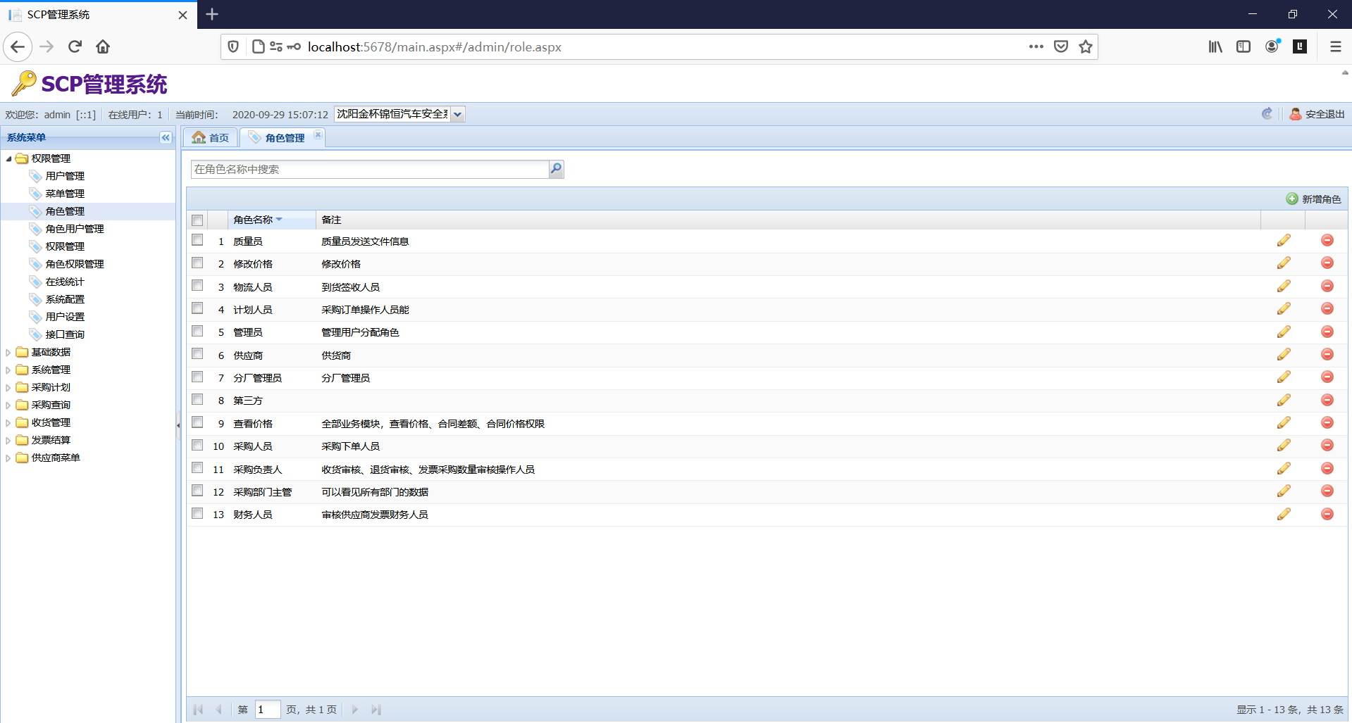
Task: Open 角色用户管理 in the sidebar
Action: point(75,229)
